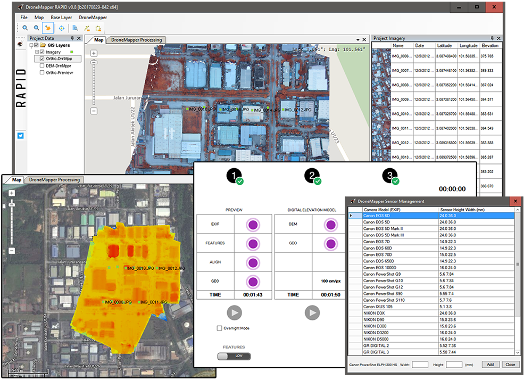
Task: Click the step 3 completed badge
Action: coord(390,176)
